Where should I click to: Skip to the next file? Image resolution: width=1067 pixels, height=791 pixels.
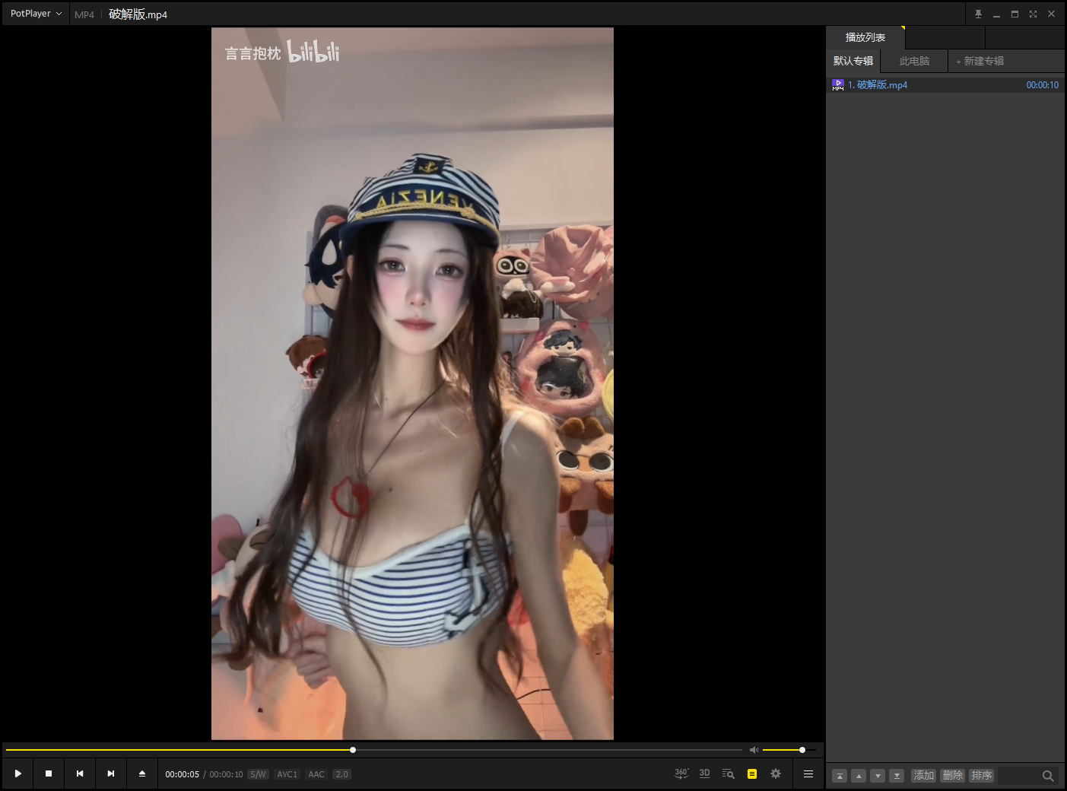click(111, 774)
